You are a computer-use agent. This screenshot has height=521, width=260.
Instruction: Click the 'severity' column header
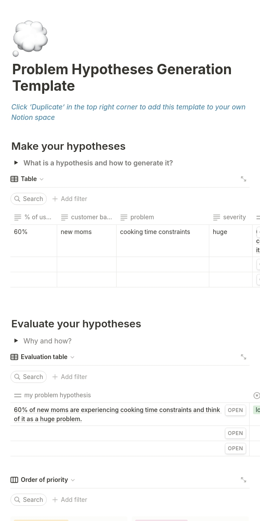pyautogui.click(x=234, y=217)
